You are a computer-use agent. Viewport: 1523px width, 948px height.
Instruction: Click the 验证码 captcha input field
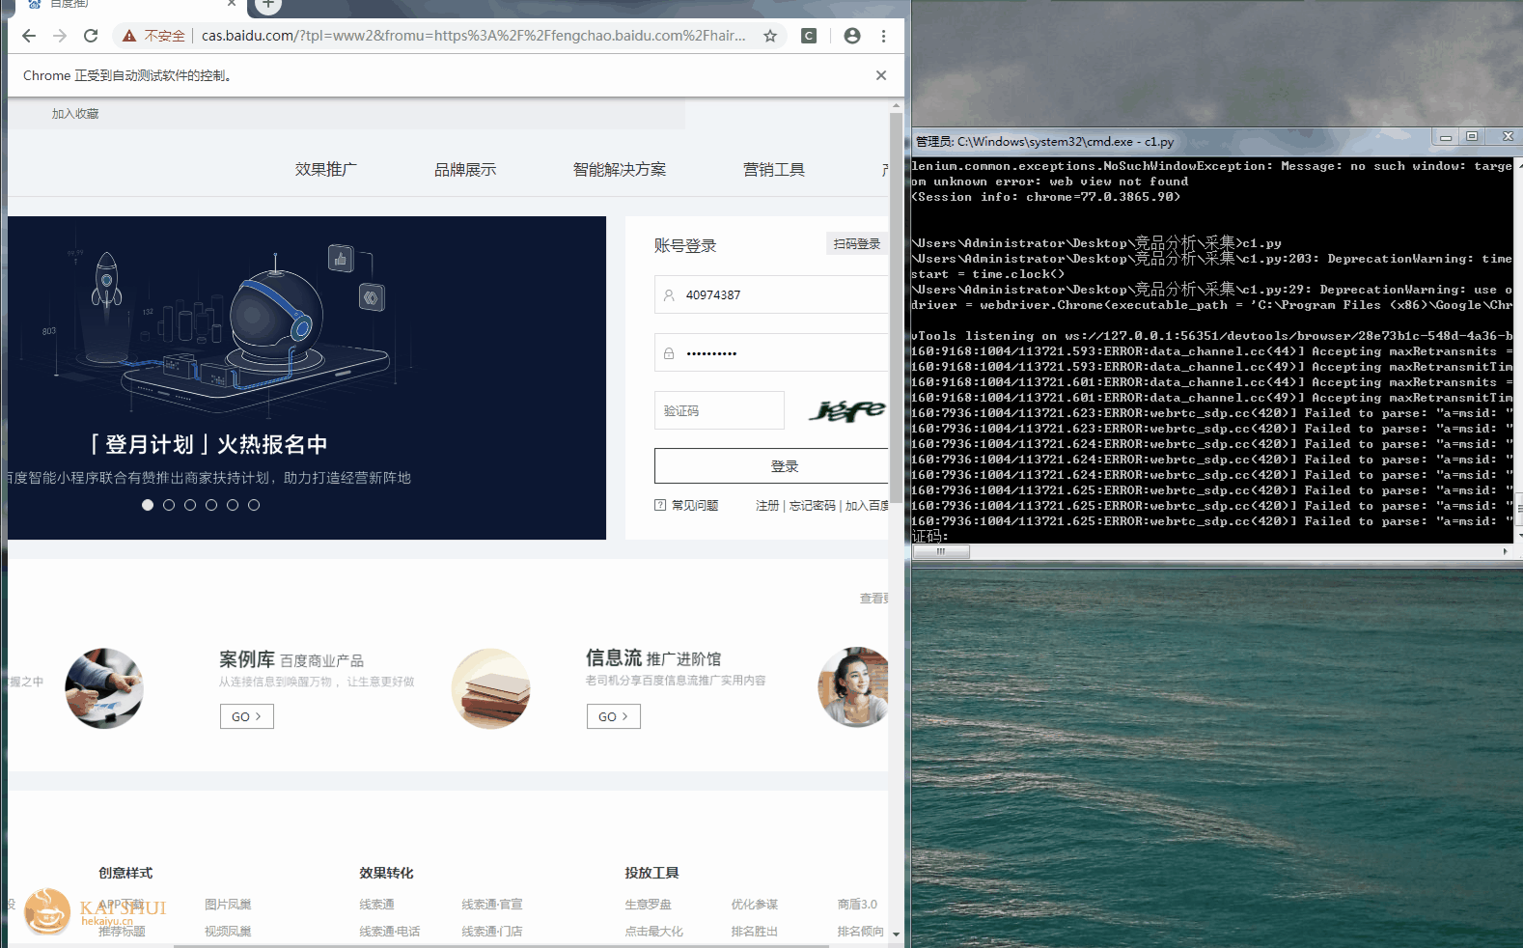(x=719, y=410)
